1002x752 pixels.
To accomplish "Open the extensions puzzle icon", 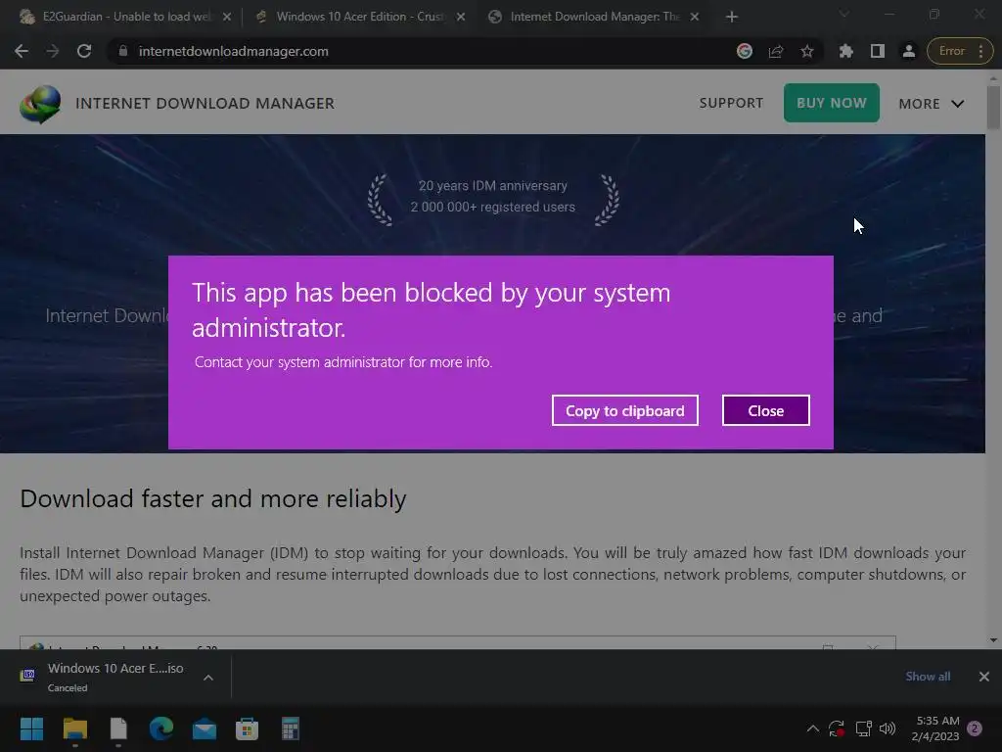I will coord(846,51).
